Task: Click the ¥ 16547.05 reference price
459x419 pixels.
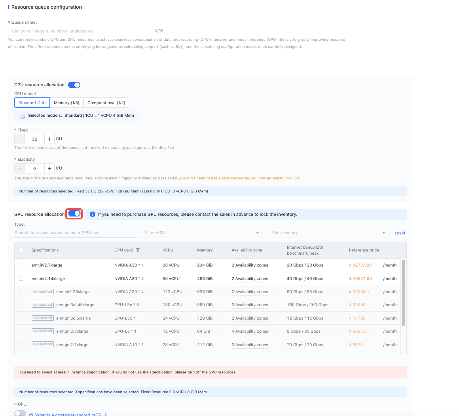Action: tap(360, 279)
